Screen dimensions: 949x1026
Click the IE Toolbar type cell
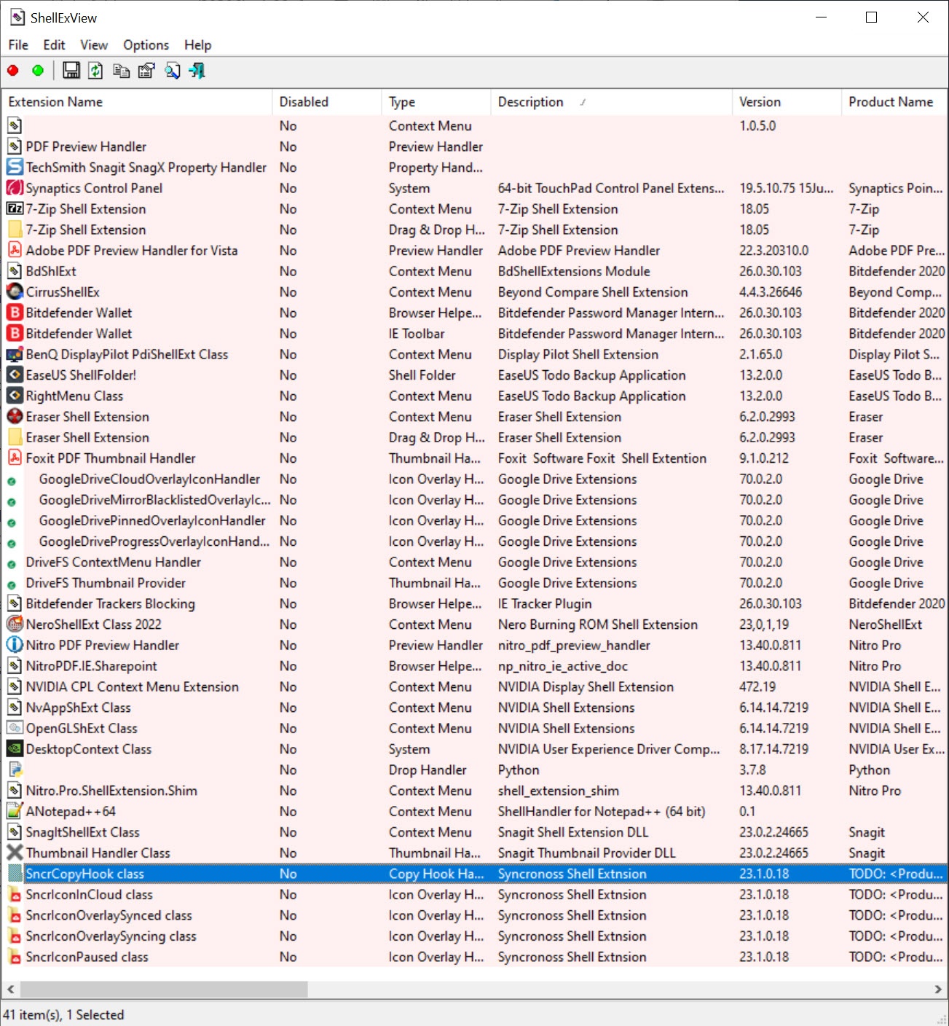[x=417, y=333]
